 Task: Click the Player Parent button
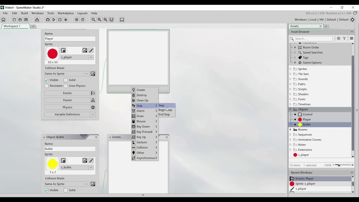coord(70,100)
